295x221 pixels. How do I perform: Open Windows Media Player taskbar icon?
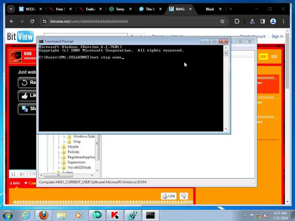(78, 215)
